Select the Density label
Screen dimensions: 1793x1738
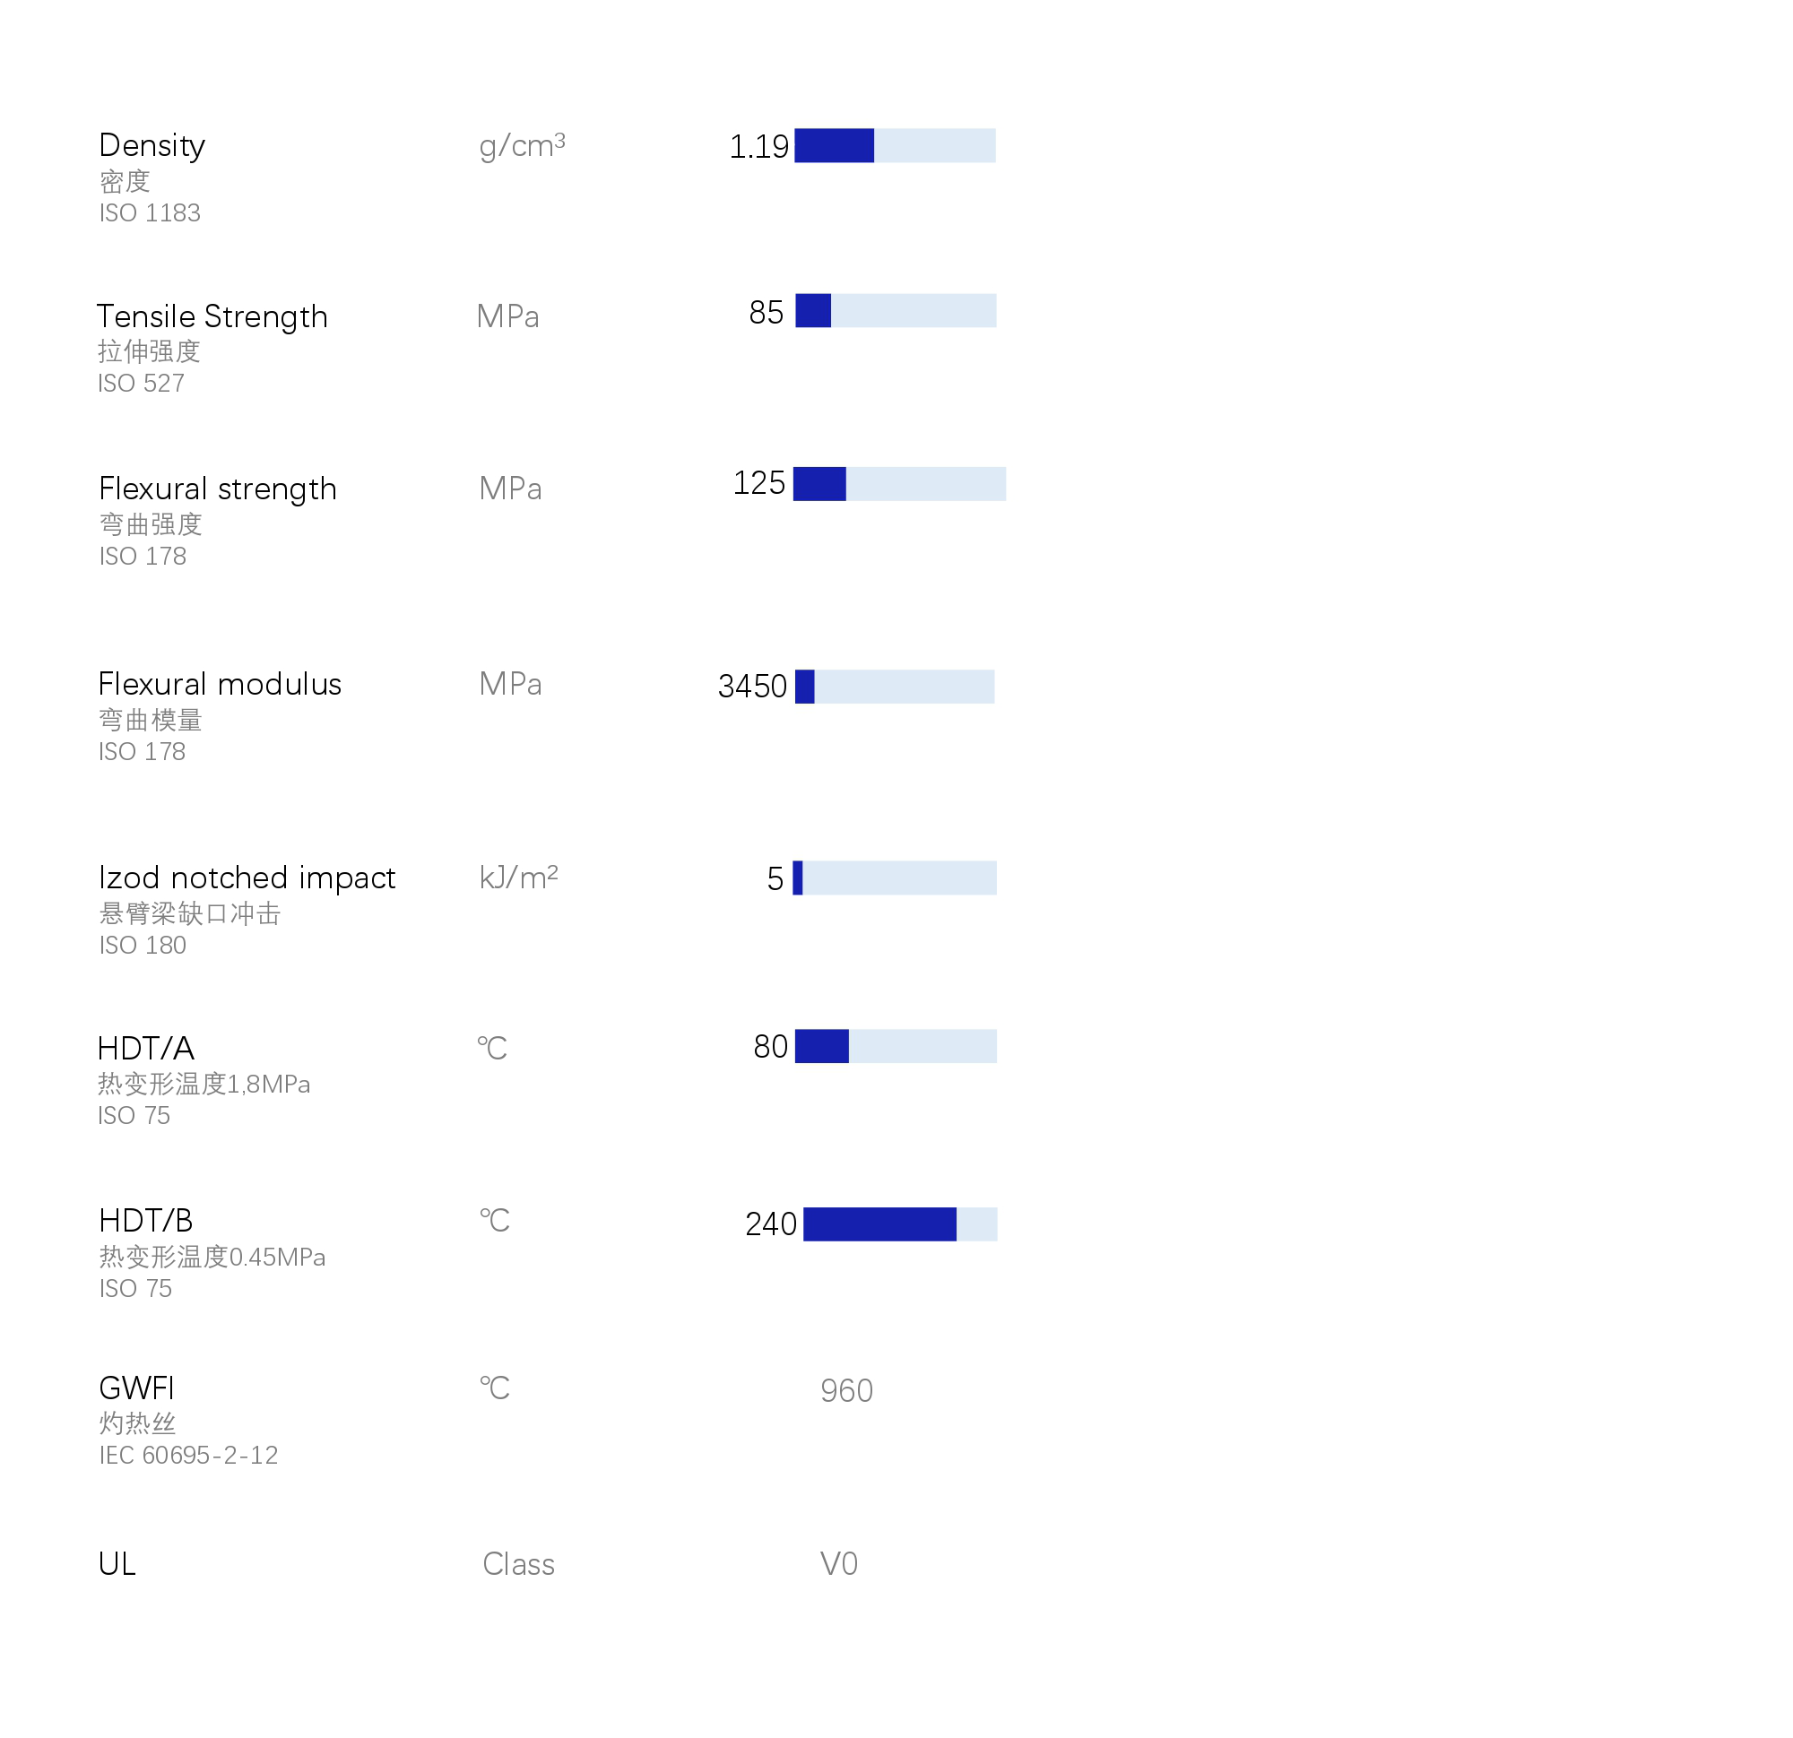[152, 145]
